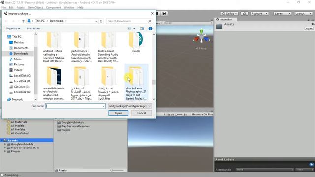Screen dimensions: 315x177
Task: Select the android Make call using SIM folder
Action: point(54,47)
